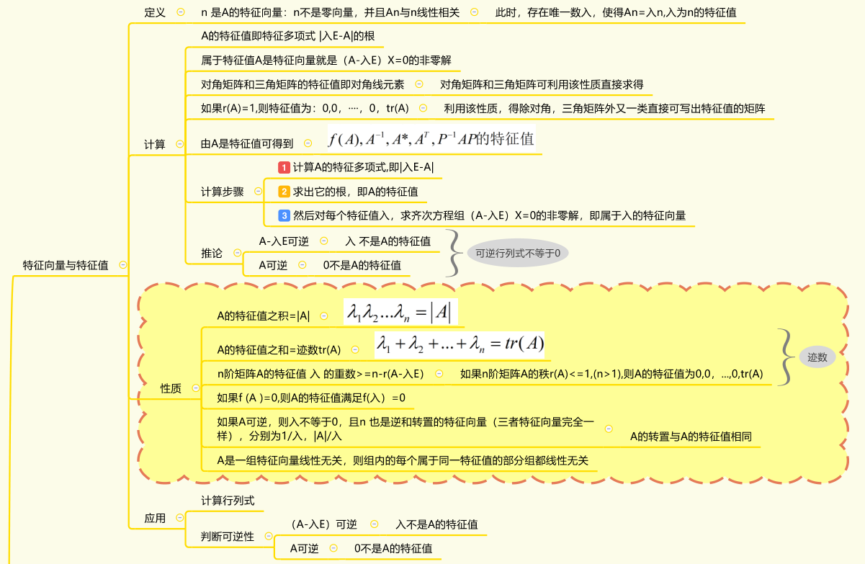
Task: Select the 性质 topic
Action: pos(171,388)
